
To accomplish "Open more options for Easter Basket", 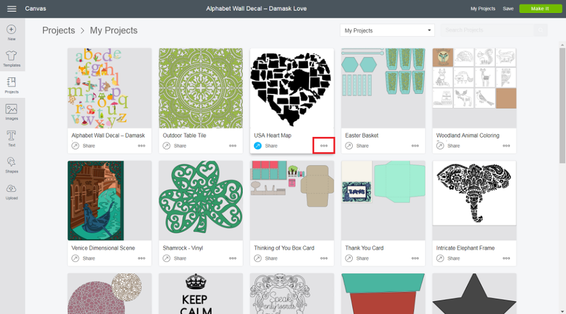I will 415,146.
